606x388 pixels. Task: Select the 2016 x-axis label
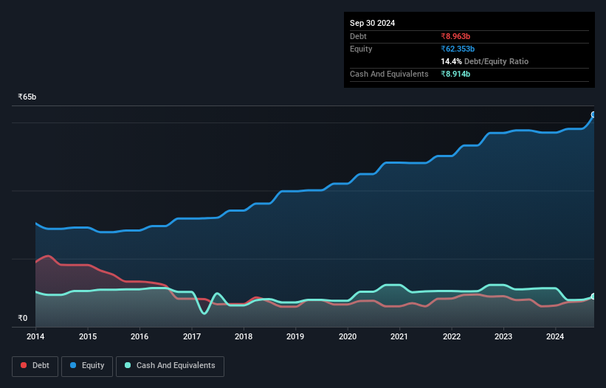140,336
